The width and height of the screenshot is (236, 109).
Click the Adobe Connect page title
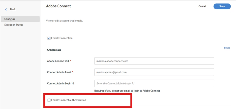[58, 6]
